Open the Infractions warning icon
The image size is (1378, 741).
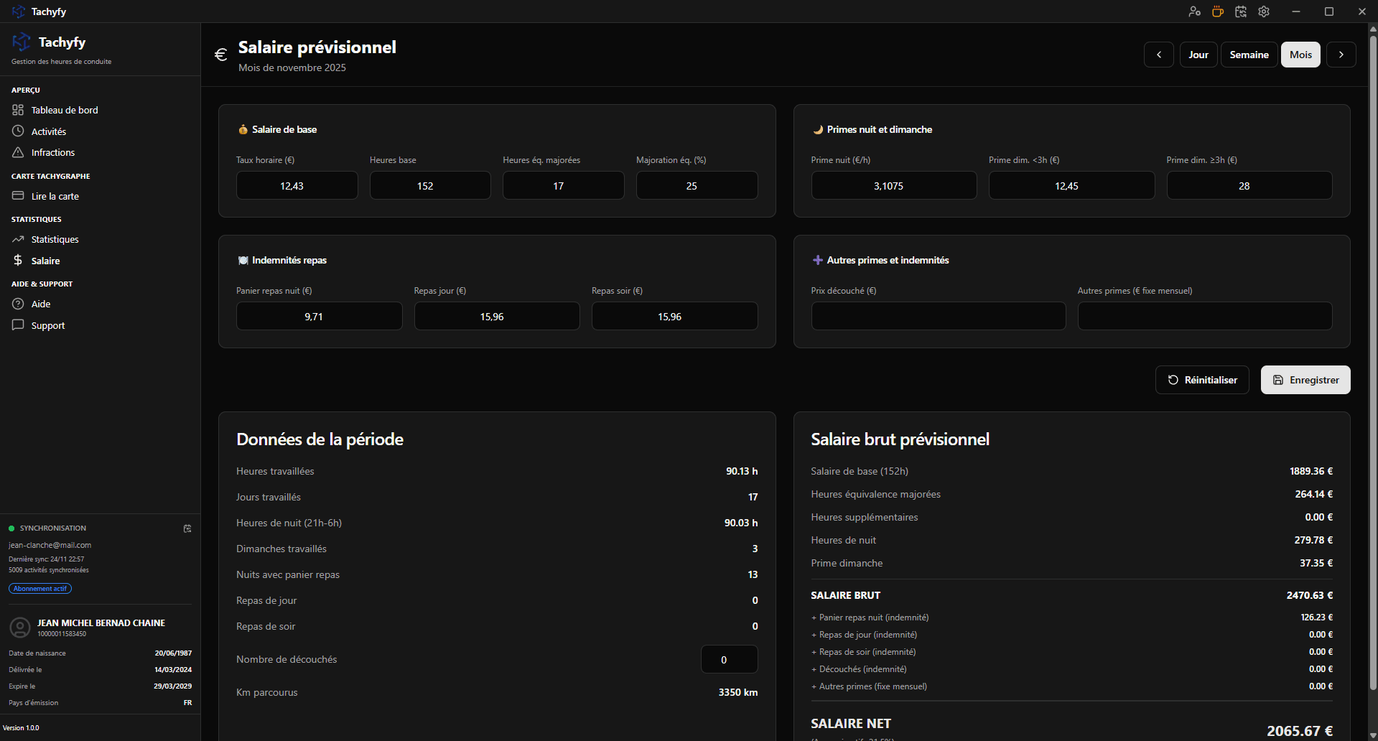click(x=18, y=152)
